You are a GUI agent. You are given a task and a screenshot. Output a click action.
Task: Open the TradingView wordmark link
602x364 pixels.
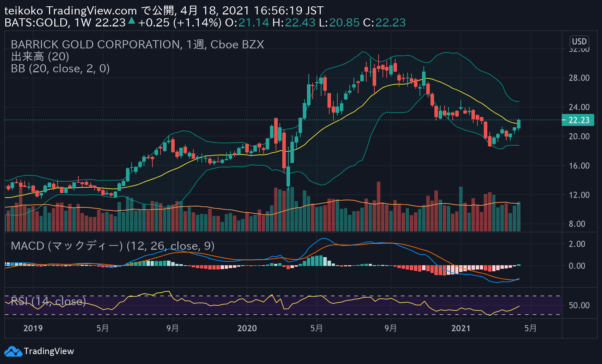[x=49, y=351]
